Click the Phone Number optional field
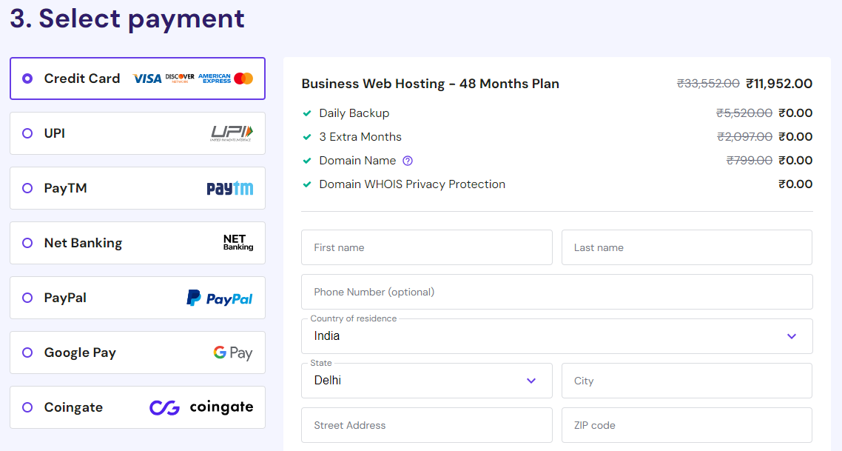 coord(556,291)
